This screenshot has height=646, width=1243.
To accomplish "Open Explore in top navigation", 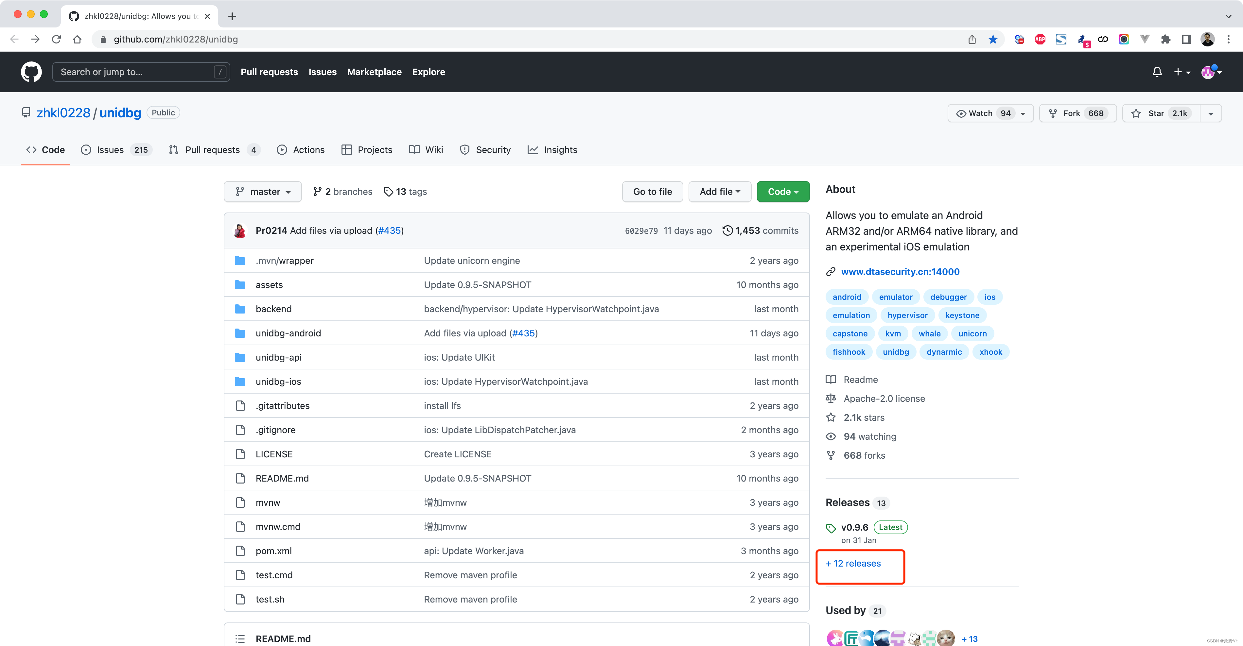I will [x=429, y=72].
